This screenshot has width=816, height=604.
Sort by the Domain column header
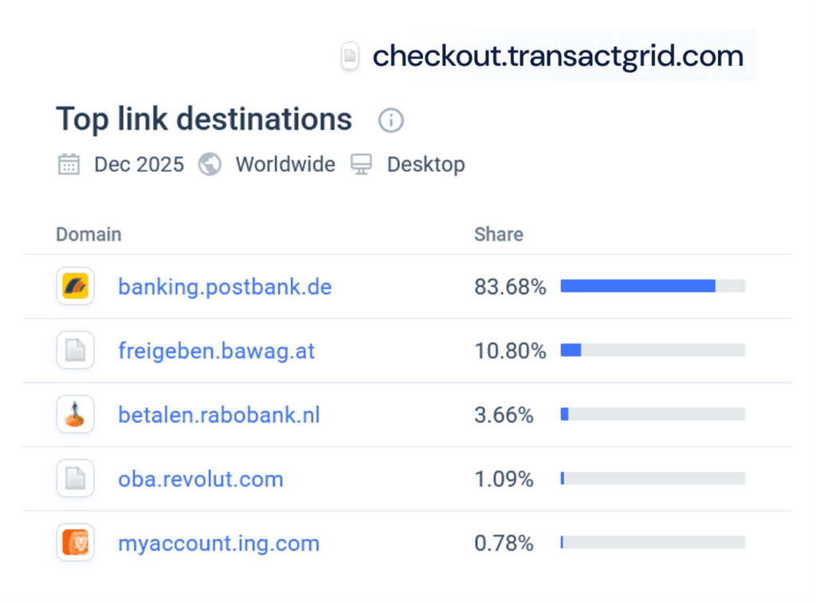(x=88, y=234)
